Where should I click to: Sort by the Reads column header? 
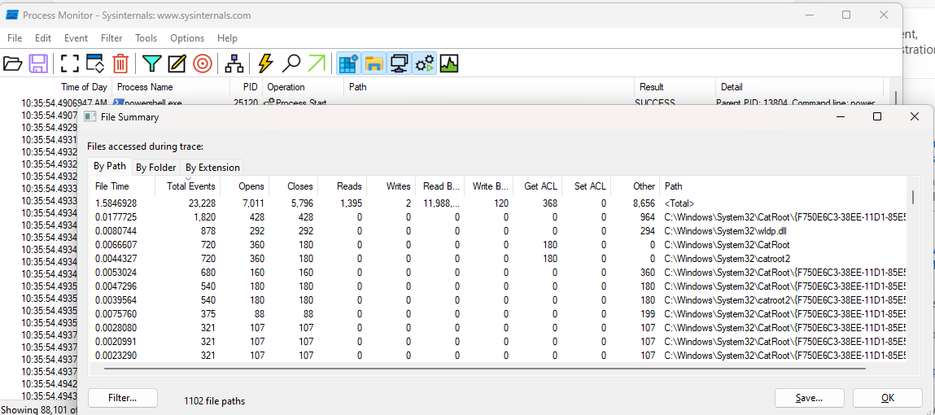click(343, 186)
